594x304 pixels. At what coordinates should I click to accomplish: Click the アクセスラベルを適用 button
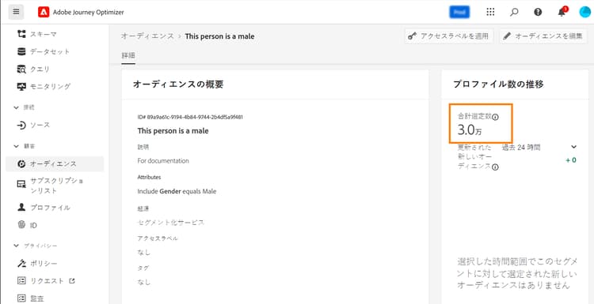click(449, 36)
